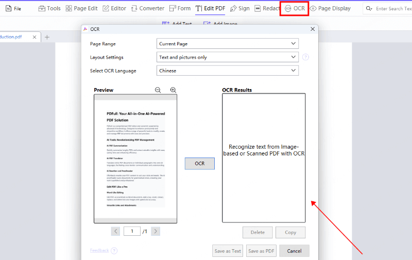Zoom in the preview
This screenshot has height=260, width=412.
pyautogui.click(x=173, y=90)
